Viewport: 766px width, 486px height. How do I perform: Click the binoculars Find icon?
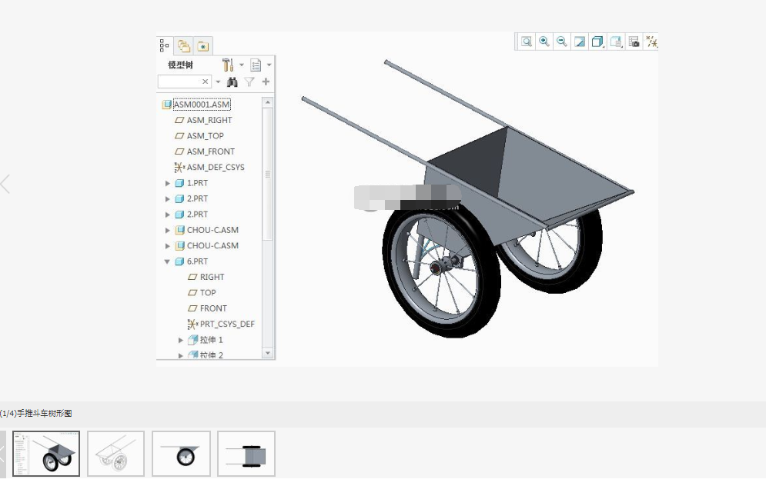tap(232, 82)
